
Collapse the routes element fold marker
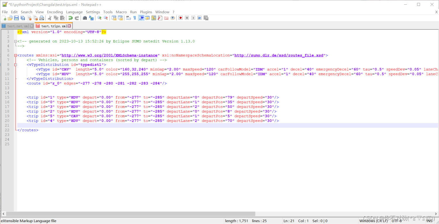click(x=15, y=55)
